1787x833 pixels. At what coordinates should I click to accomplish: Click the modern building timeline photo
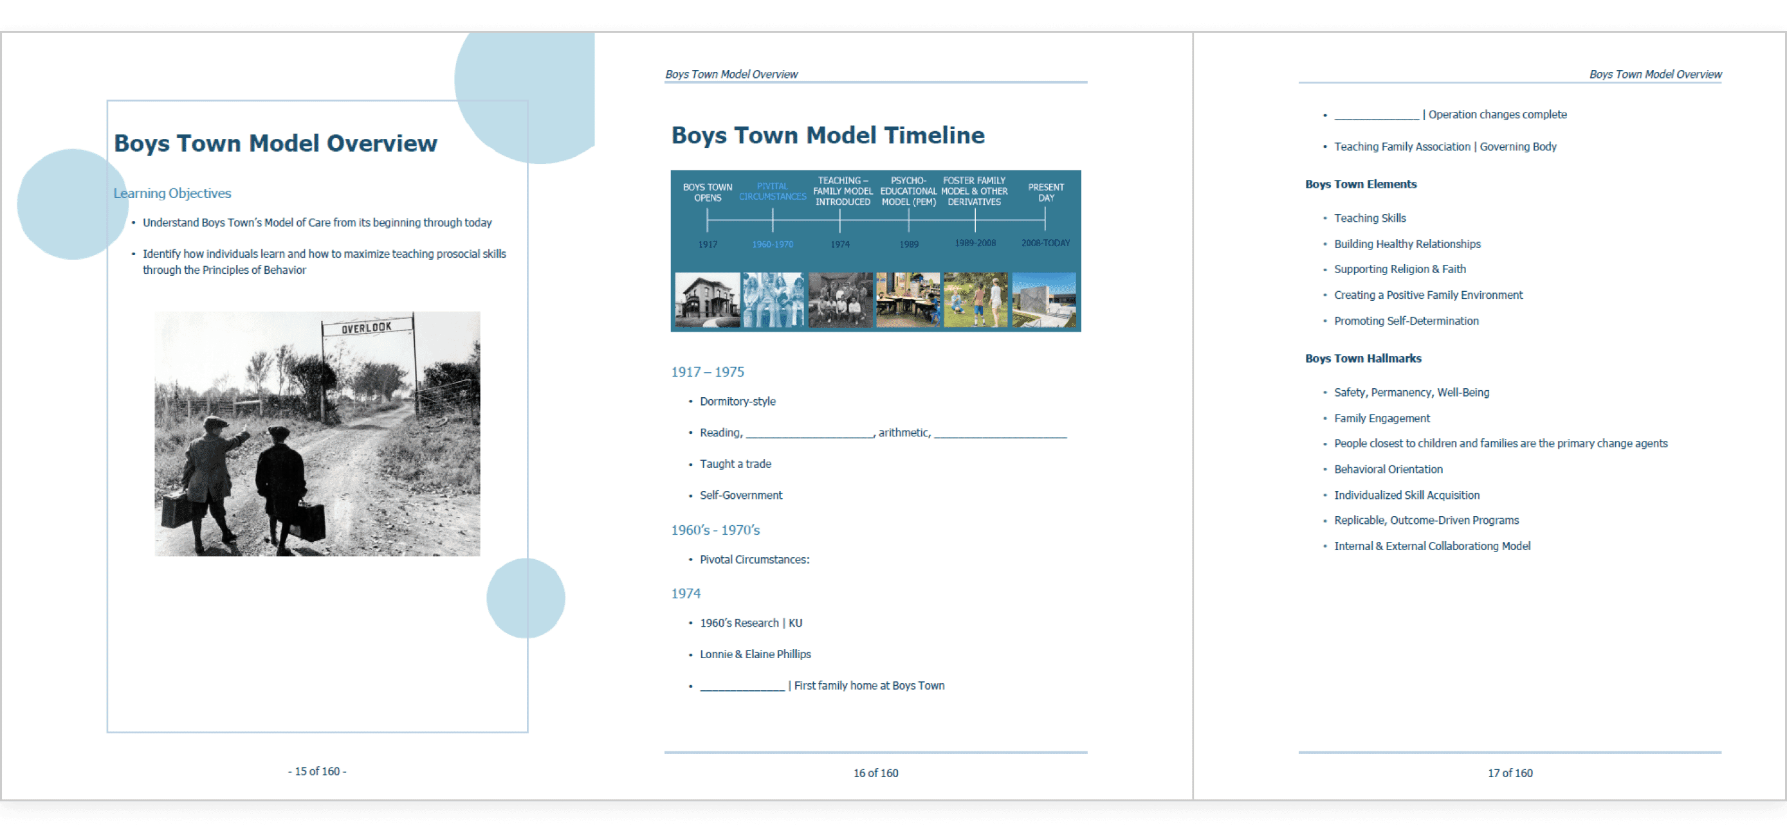pos(1043,300)
